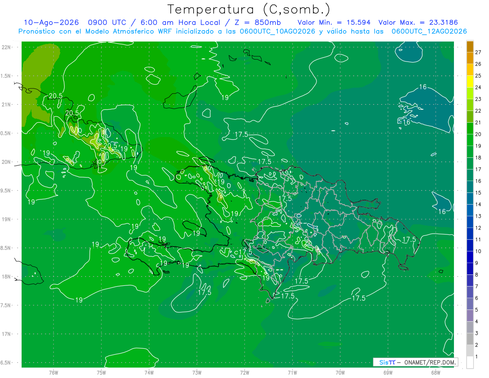Click the '75W' longitude label

tap(101, 372)
